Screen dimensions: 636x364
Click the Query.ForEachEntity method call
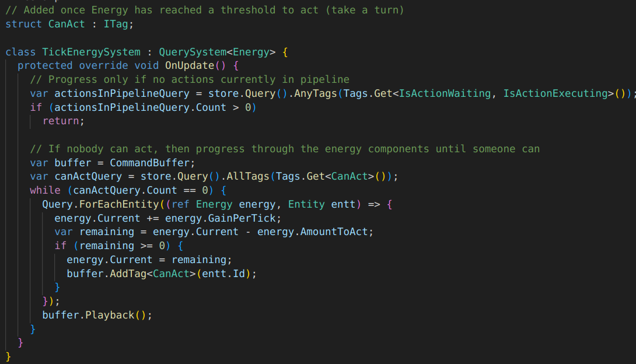[100, 204]
